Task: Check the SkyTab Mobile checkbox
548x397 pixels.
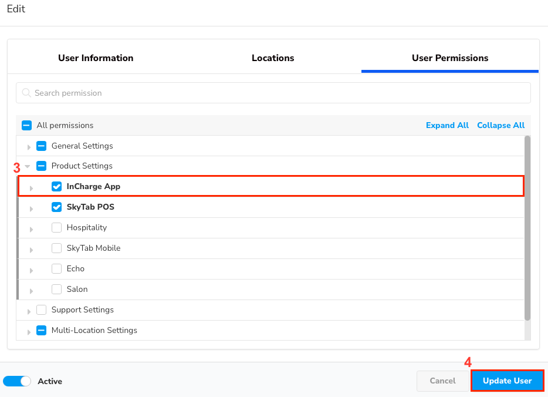Action: 56,248
